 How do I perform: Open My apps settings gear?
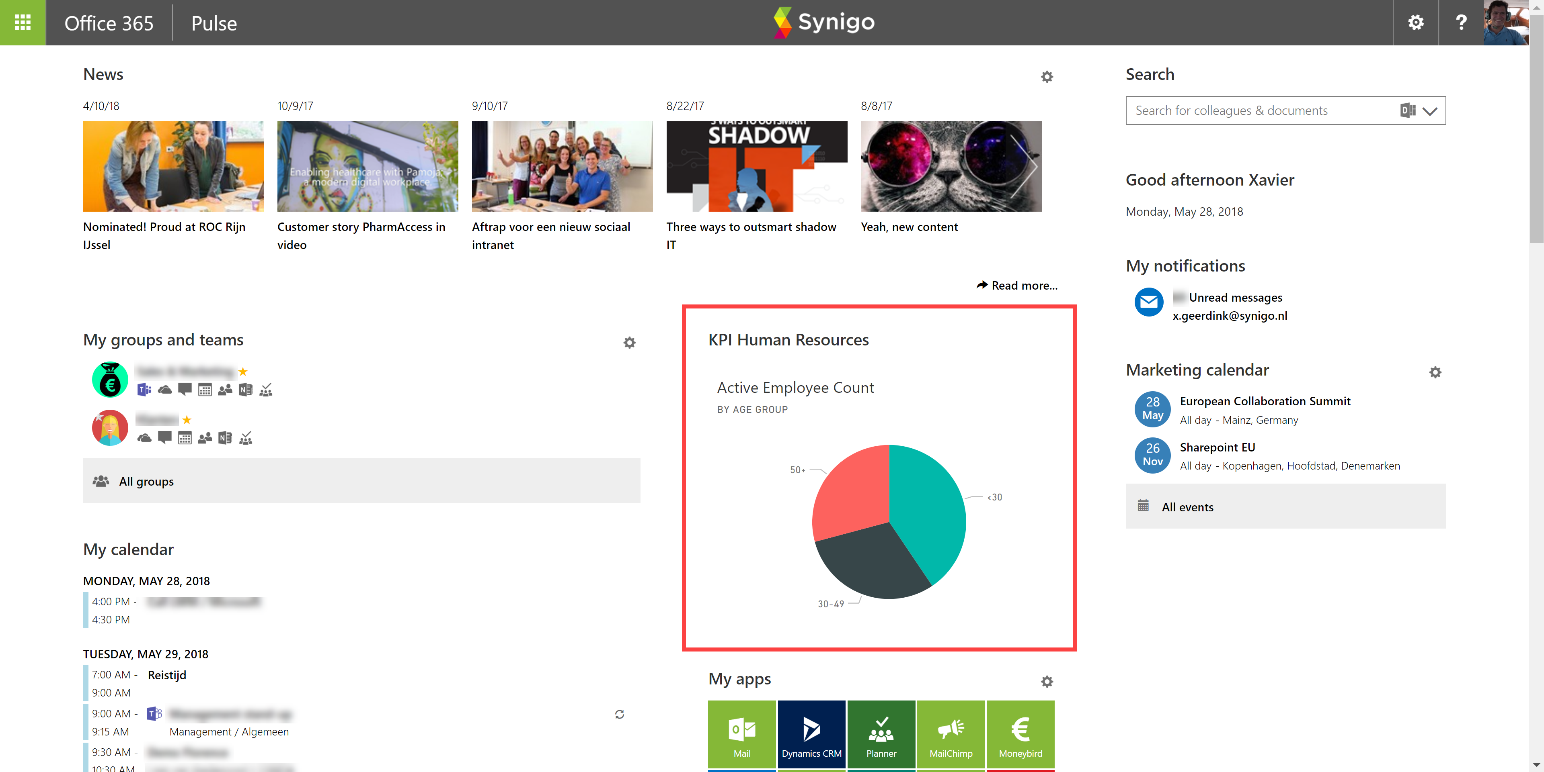pos(1047,682)
